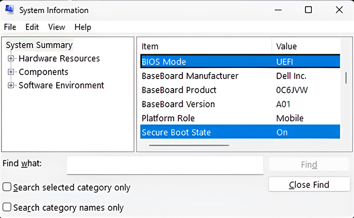The image size is (354, 218).
Task: Maximize the System Information window
Action: (308, 10)
